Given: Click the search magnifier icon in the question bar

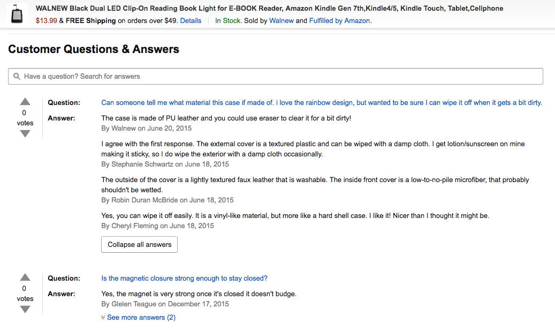Looking at the screenshot, I should [16, 76].
